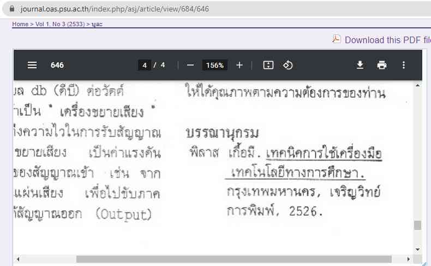This screenshot has width=431, height=266.
Task: Download the PDF using toolbar icon
Action: coord(360,65)
